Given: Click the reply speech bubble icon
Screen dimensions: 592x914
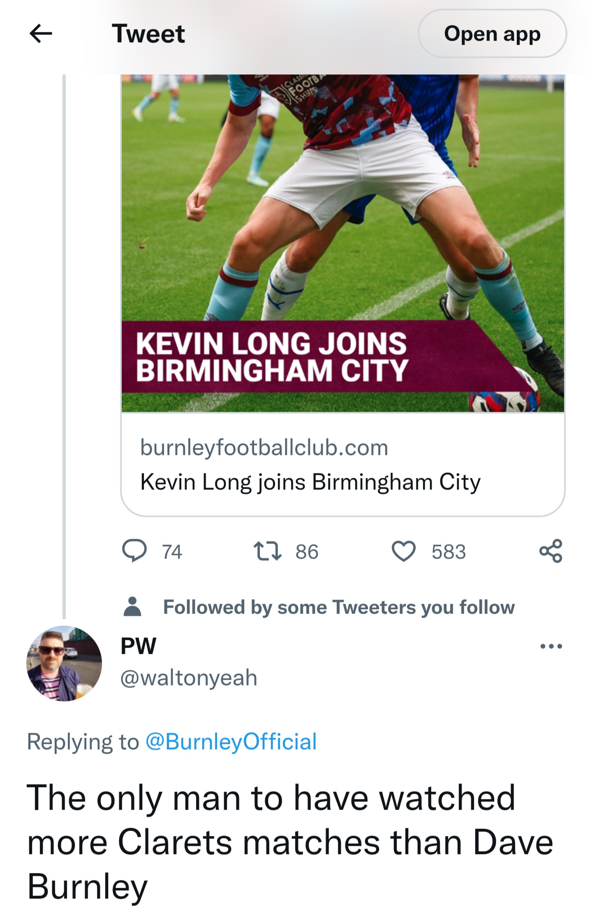Looking at the screenshot, I should 134,551.
